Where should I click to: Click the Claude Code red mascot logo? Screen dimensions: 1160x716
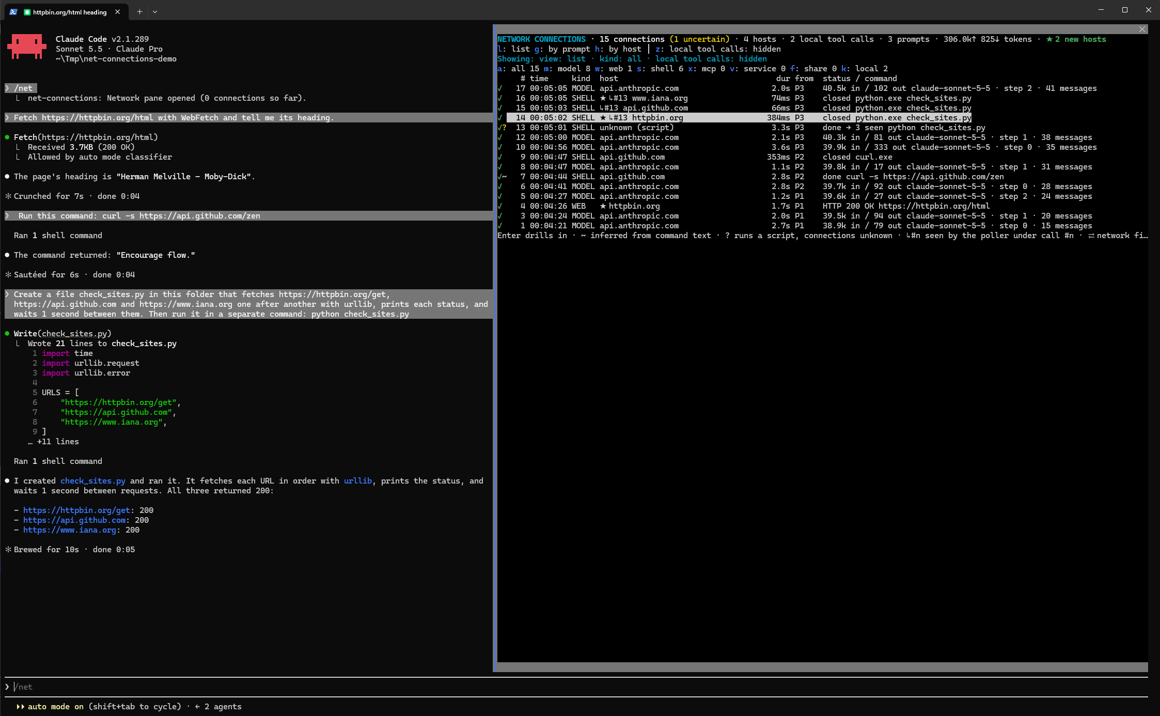pos(27,47)
